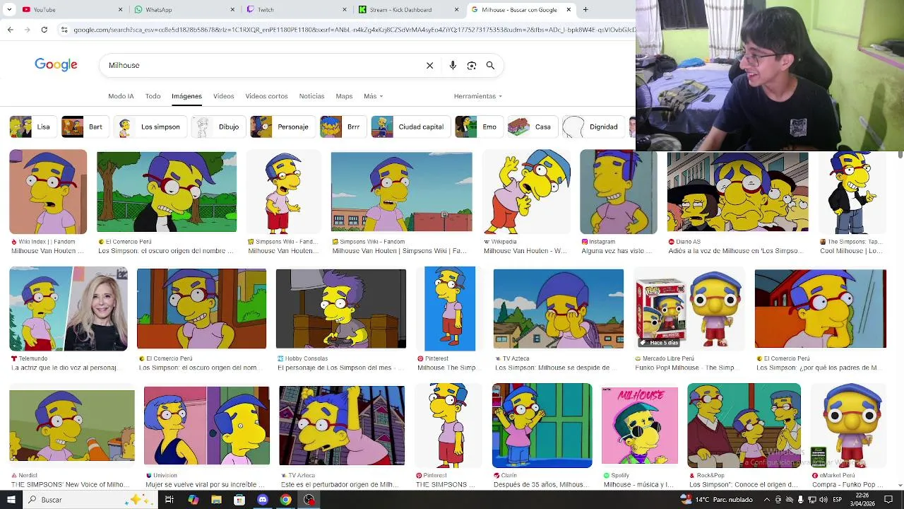Open the weather widget showing 14°C
This screenshot has height=509, width=904.
point(717,500)
